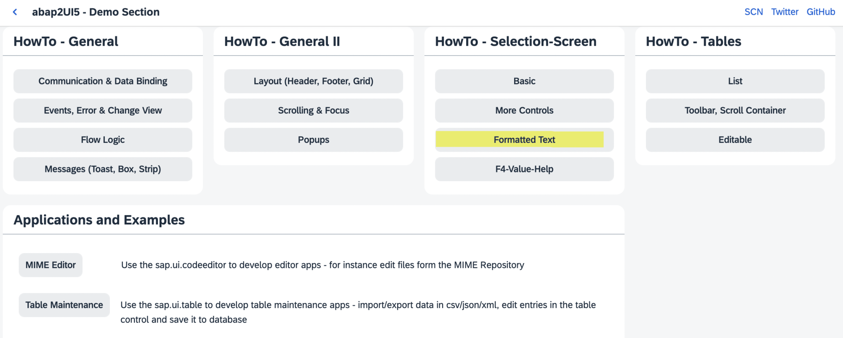The height and width of the screenshot is (338, 843).
Task: Select Communication & Data Binding
Action: click(x=102, y=81)
